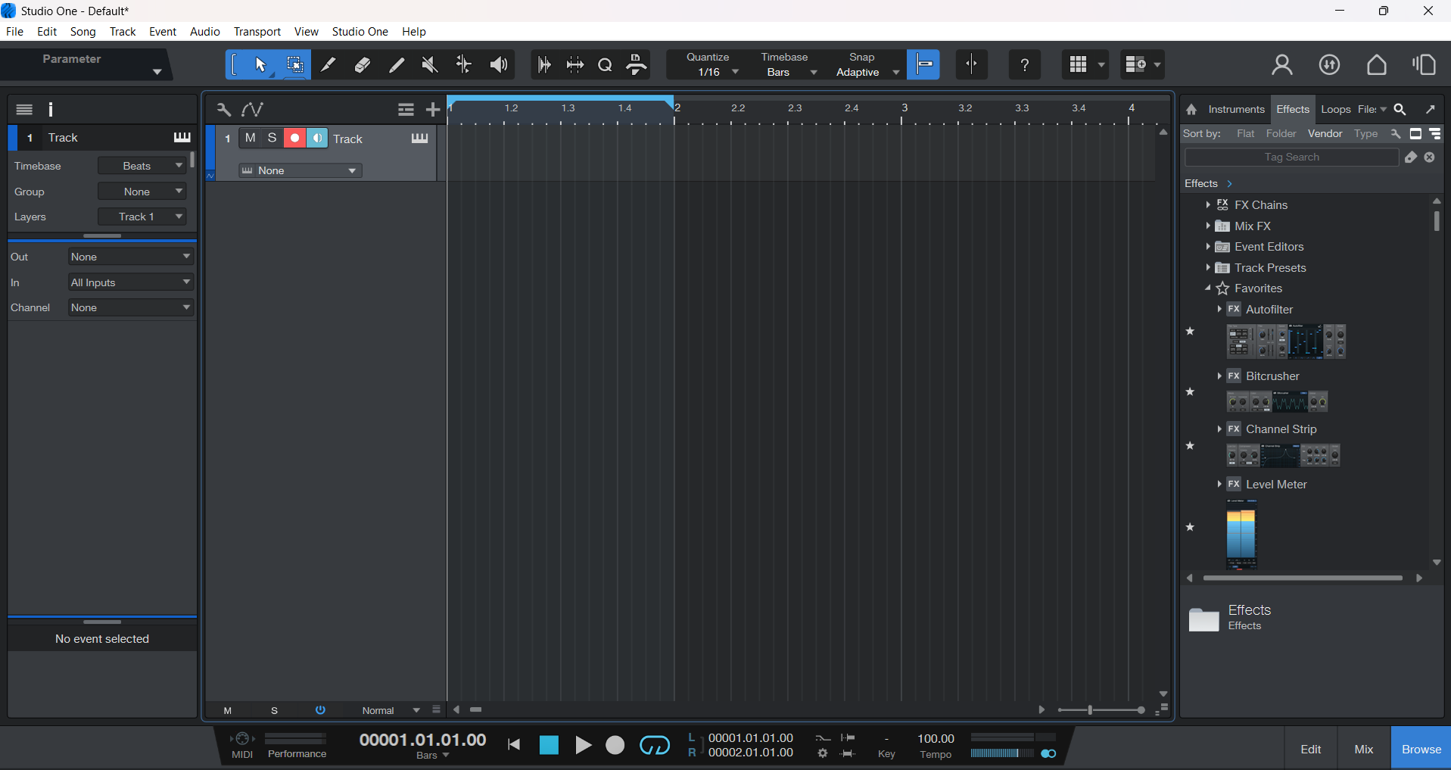Toggle the Snap button

(x=924, y=64)
